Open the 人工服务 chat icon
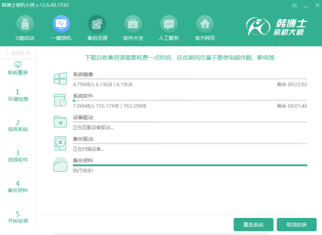This screenshot has height=235, width=322. pos(168,24)
